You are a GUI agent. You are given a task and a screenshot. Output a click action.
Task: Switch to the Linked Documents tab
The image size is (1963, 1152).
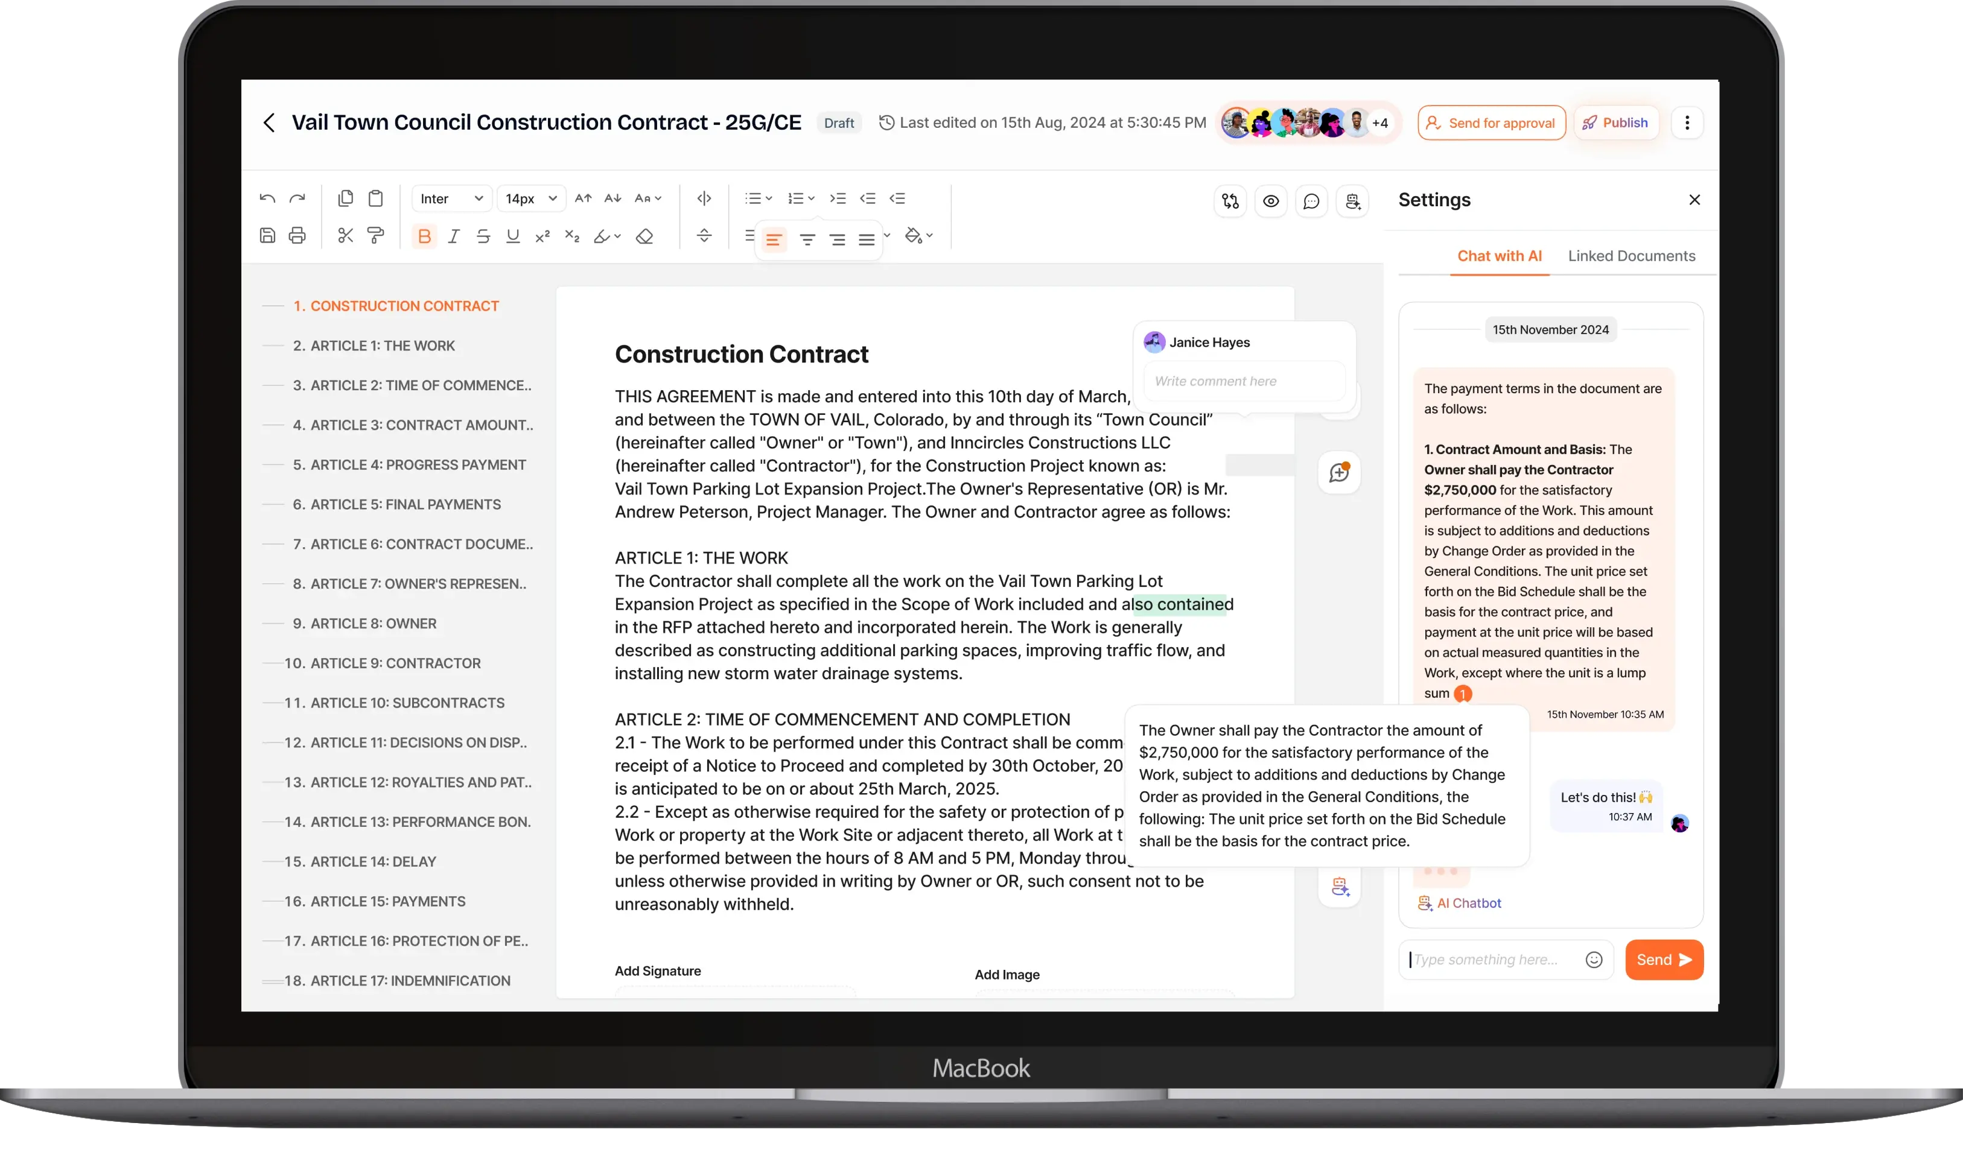click(x=1631, y=256)
